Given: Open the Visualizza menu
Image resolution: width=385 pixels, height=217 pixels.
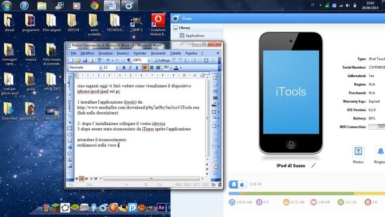Looking at the screenshot, I should point(105,53).
